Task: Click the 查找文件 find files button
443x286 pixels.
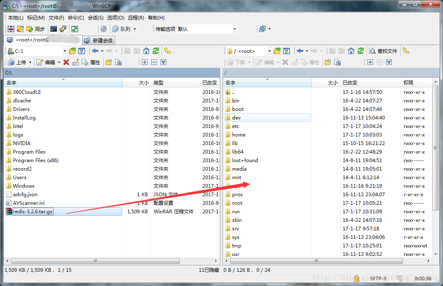Action: (x=383, y=51)
